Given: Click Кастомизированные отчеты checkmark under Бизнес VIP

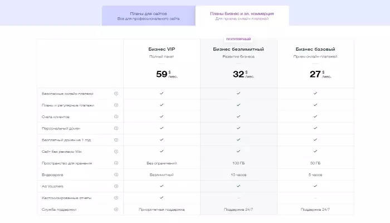Looking at the screenshot, I should pyautogui.click(x=162, y=197).
